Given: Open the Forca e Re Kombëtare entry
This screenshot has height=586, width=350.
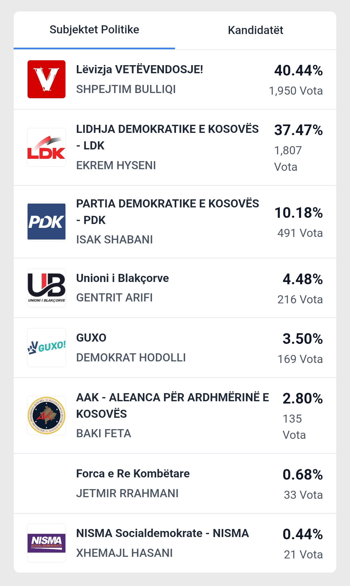Looking at the screenshot, I should pos(133,474).
